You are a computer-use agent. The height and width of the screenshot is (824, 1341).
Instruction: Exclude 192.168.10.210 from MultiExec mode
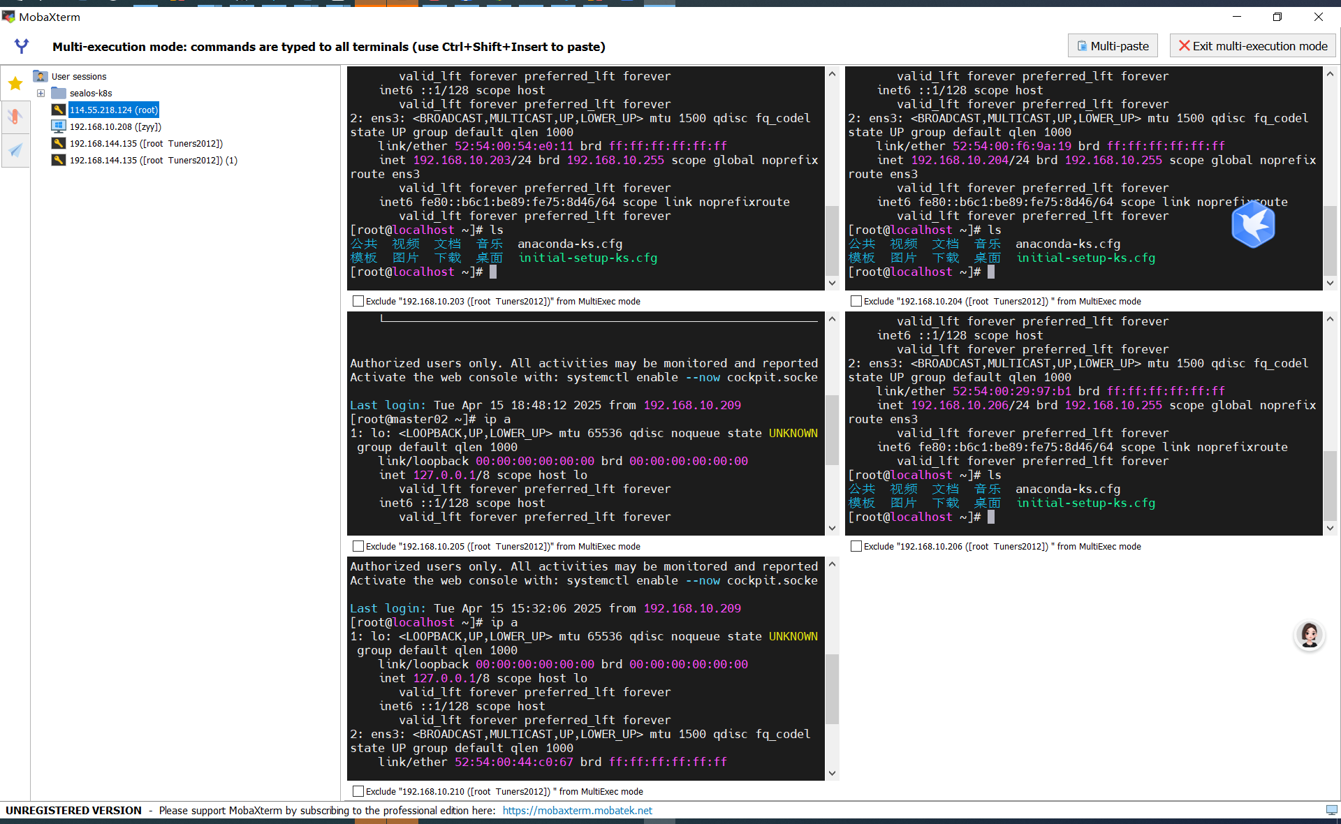pos(358,791)
